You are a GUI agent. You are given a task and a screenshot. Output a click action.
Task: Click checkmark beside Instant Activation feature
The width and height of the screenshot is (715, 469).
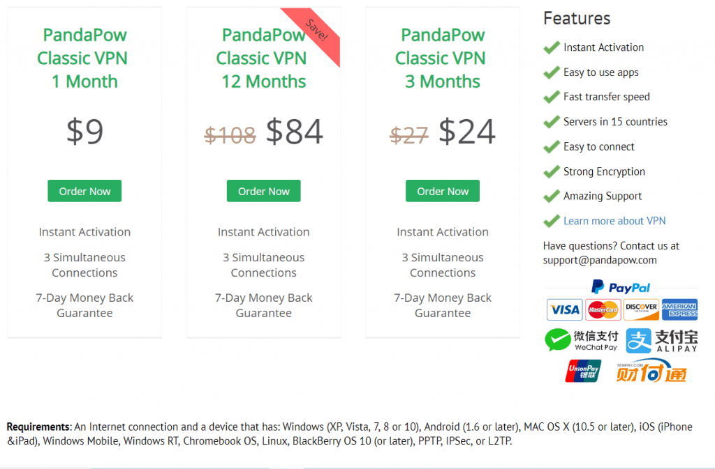[x=552, y=47]
